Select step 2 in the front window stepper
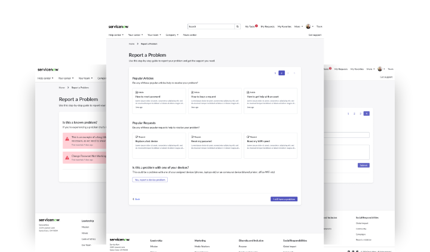 281,73
